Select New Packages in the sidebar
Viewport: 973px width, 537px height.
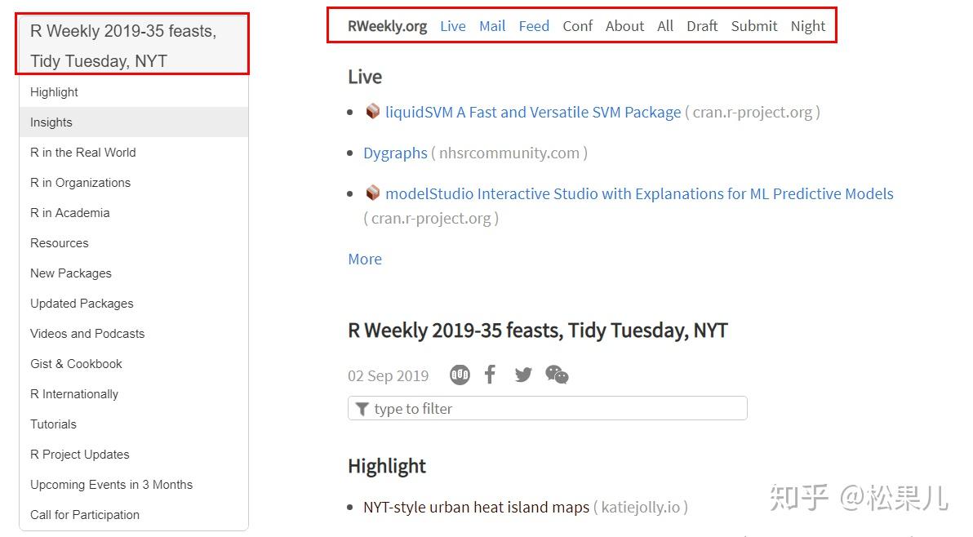click(71, 273)
